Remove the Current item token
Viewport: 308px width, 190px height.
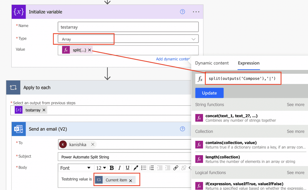131,181
